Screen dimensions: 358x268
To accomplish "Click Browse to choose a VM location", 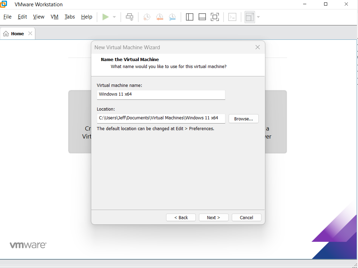I will tap(243, 119).
